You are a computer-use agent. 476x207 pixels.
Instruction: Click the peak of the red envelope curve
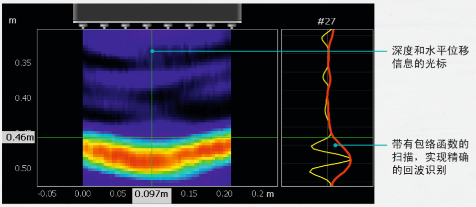350,159
